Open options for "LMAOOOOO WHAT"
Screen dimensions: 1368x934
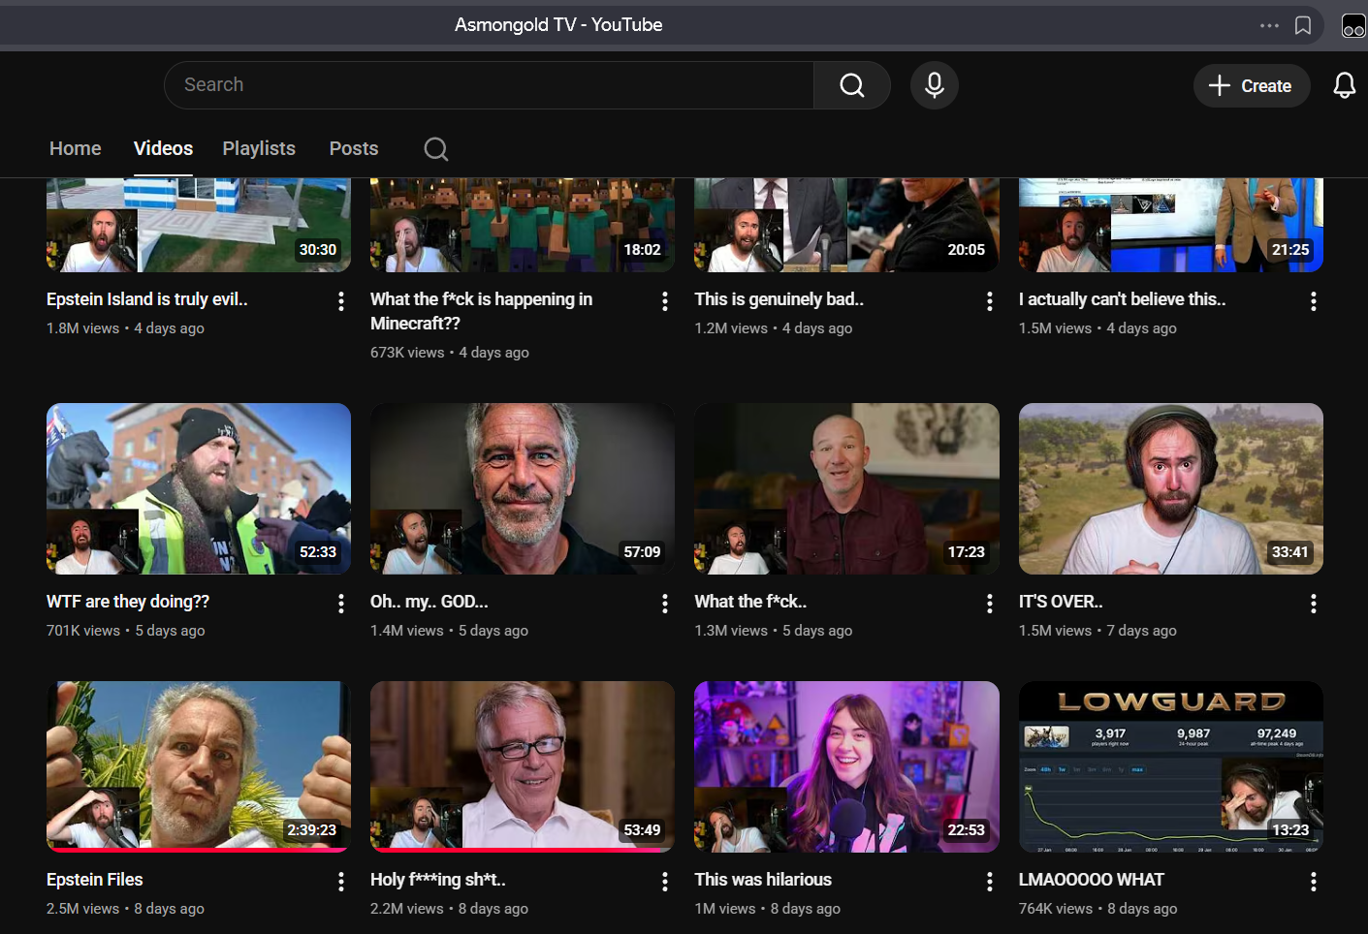[1314, 882]
